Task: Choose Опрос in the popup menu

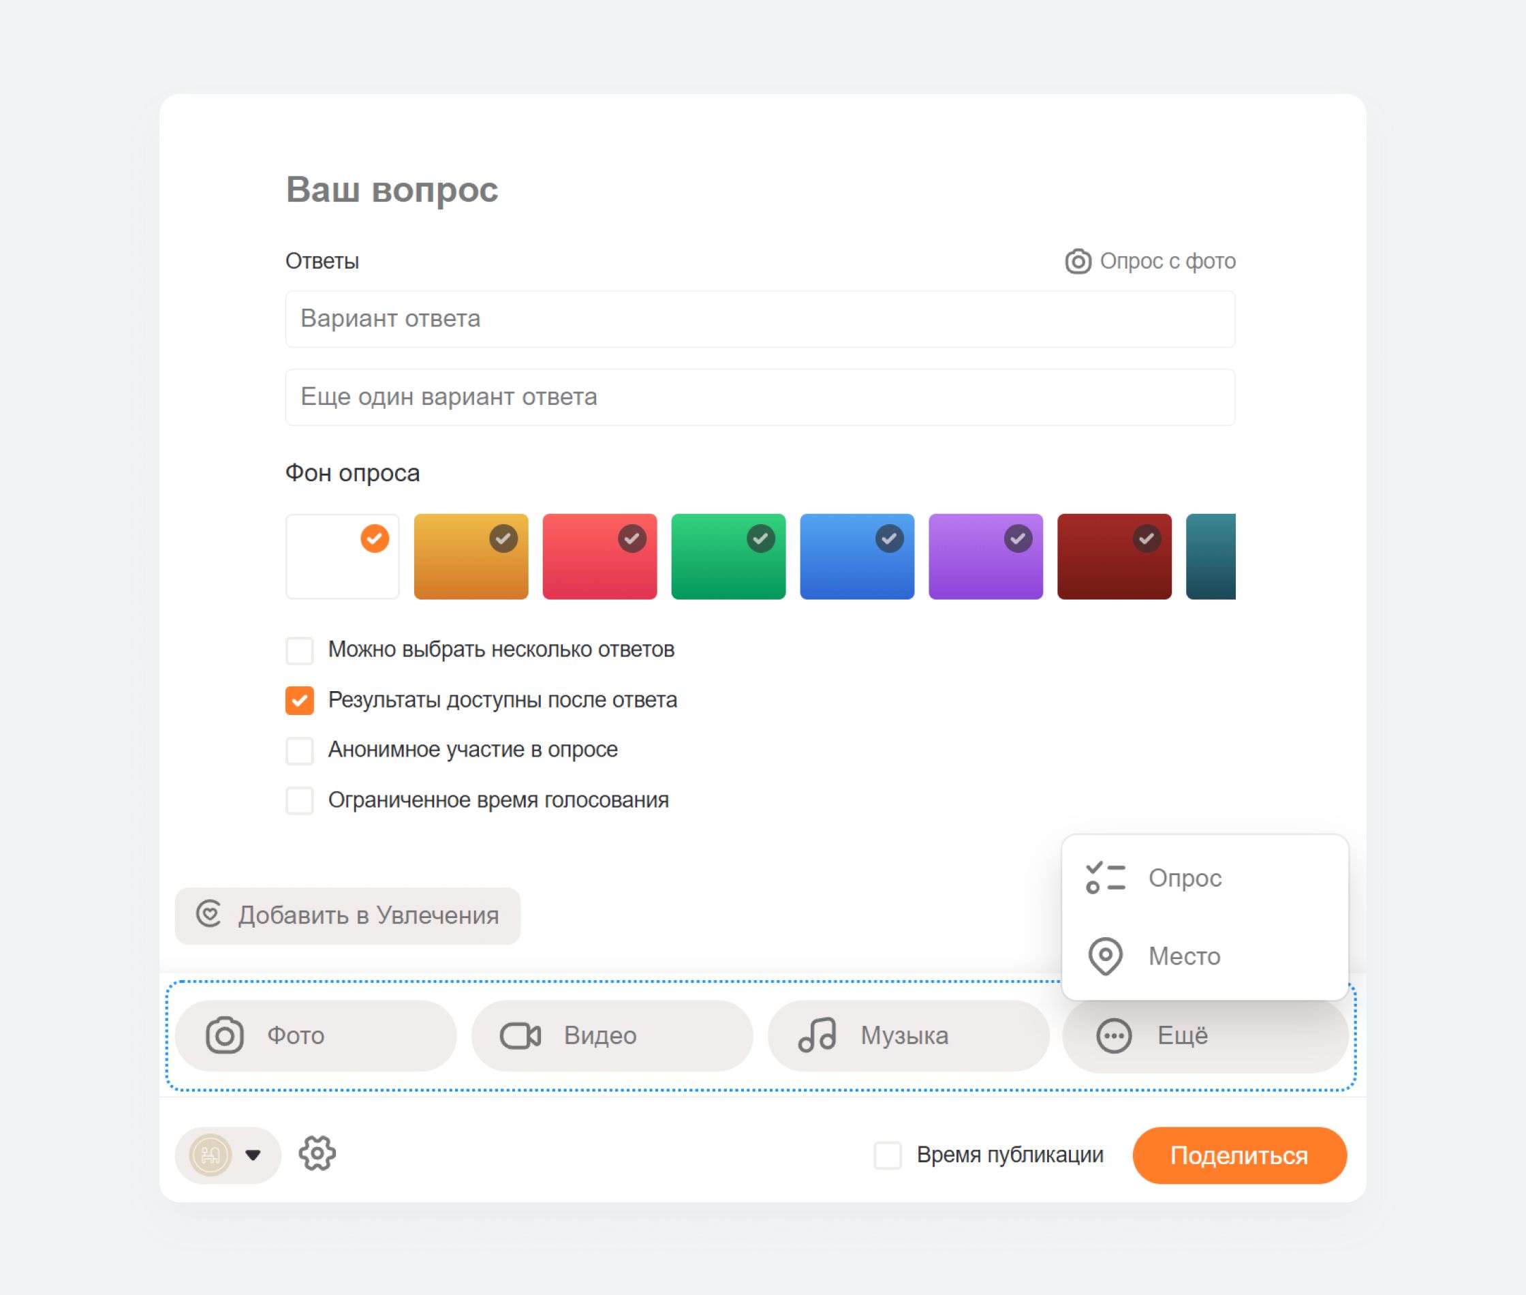Action: 1184,877
